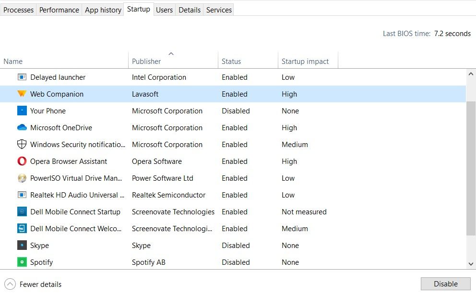Click the Your Phone app icon

22,111
